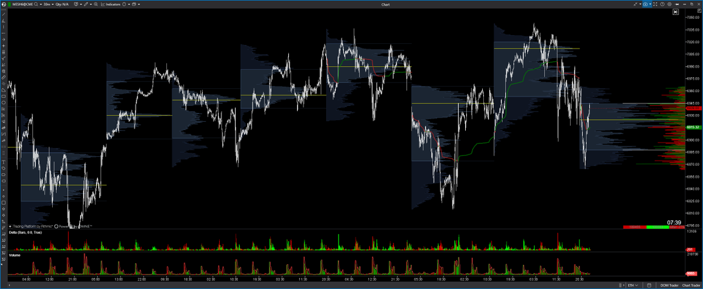Click the red 189455 sell volume bar
703x289 pixels.
tap(635, 227)
